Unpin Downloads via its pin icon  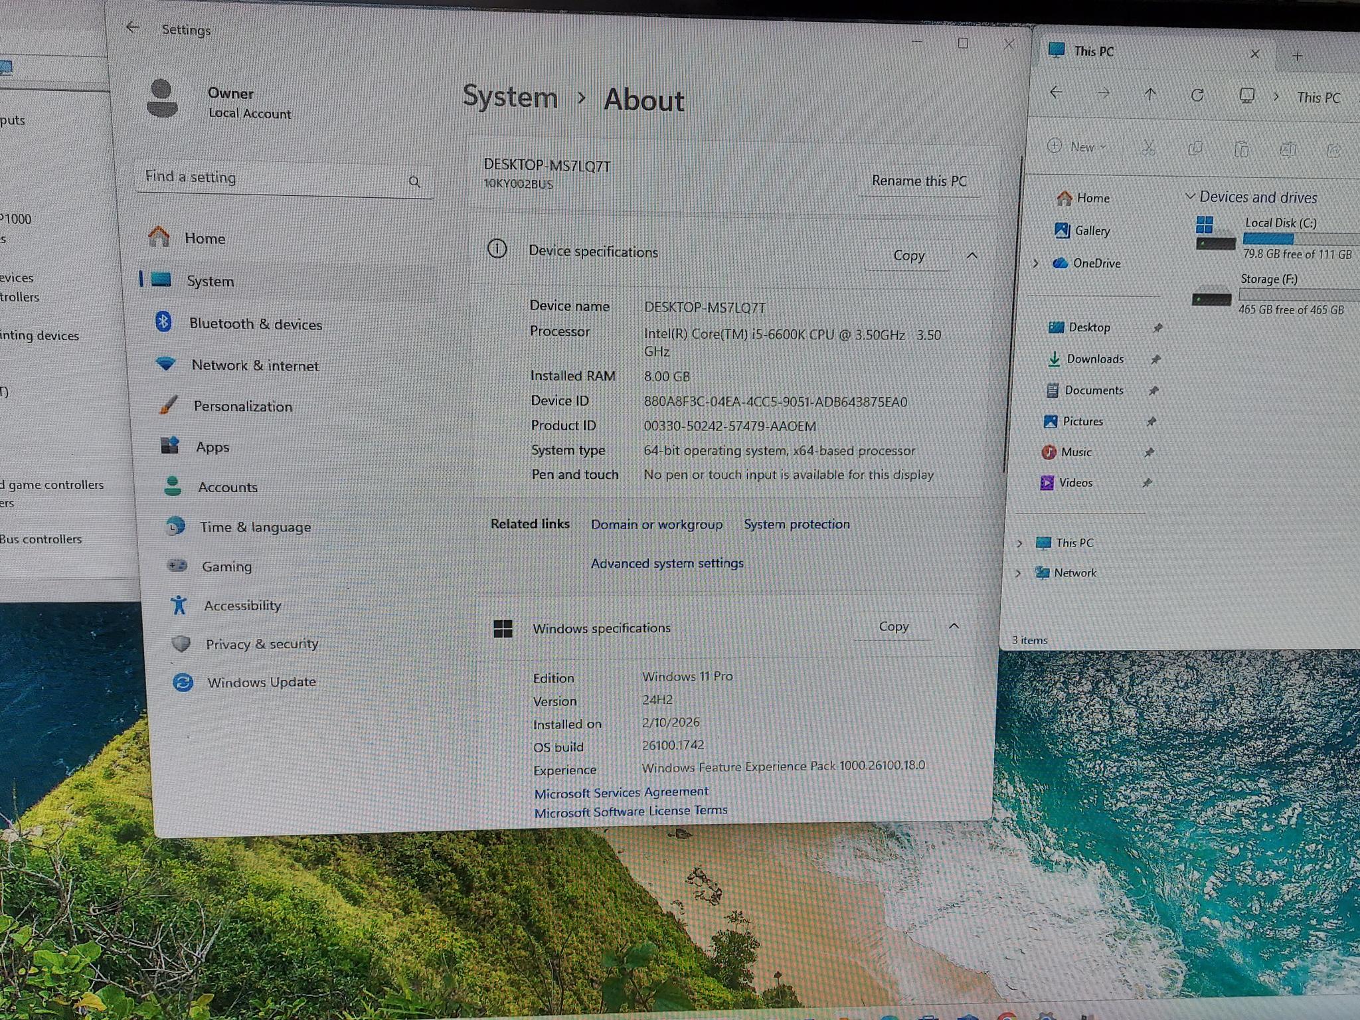tap(1155, 359)
